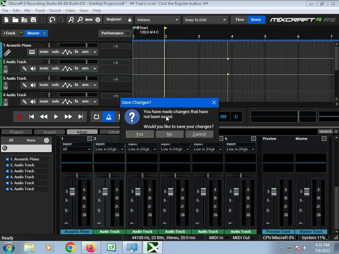Open the Volume automation dropdown
The image size is (339, 254).
tap(158, 20)
